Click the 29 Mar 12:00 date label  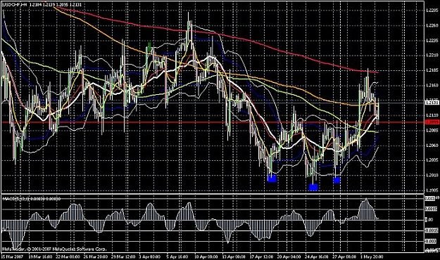point(122,256)
